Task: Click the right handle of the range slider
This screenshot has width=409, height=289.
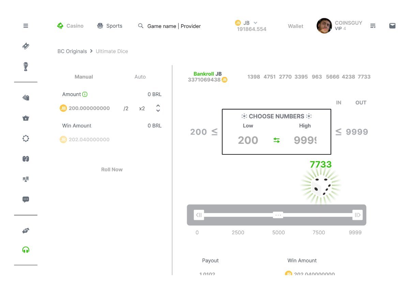Action: (357, 215)
